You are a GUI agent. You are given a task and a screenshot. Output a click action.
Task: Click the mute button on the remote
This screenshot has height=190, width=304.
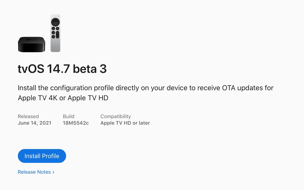point(53,37)
